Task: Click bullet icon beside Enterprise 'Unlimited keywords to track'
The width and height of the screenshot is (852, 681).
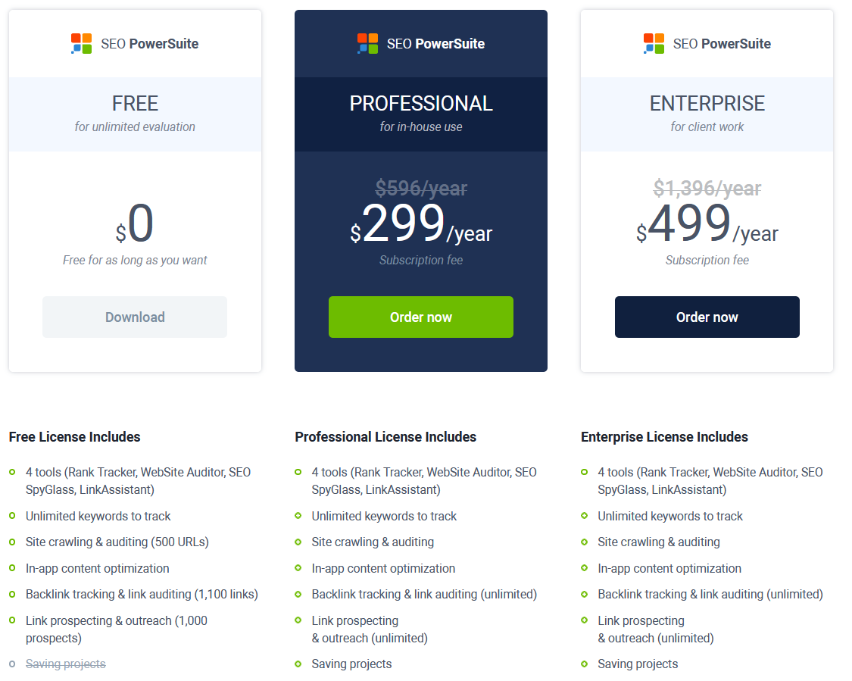Action: click(585, 516)
